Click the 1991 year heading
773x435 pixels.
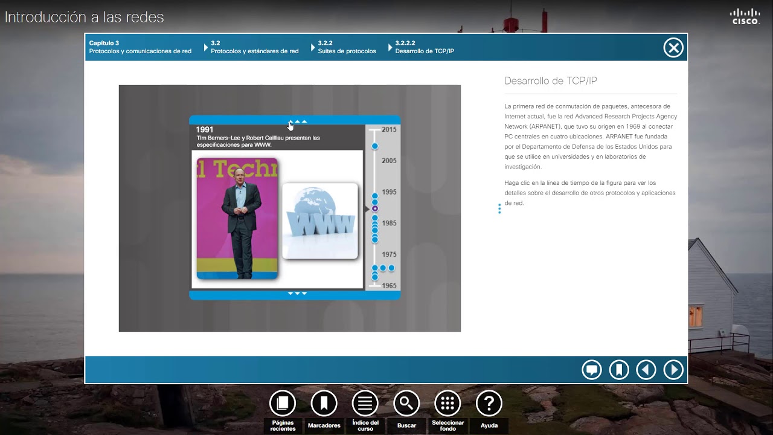[205, 129]
